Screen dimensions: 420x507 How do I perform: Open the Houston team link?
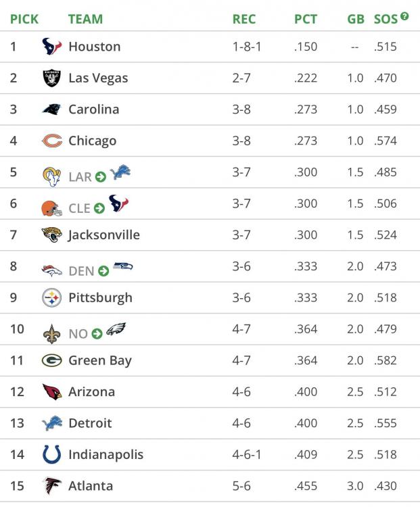pos(95,47)
